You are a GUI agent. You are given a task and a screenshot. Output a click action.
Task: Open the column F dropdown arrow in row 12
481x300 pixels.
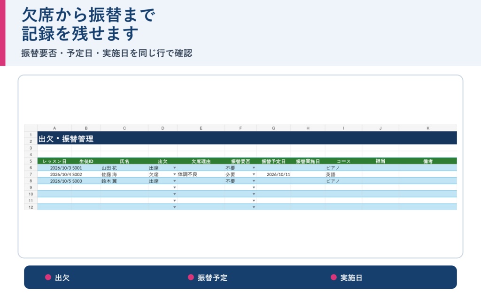tap(254, 207)
